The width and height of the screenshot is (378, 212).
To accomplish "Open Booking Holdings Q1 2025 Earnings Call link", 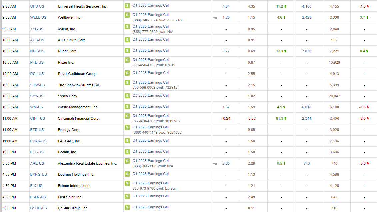I will pyautogui.click(x=151, y=174).
